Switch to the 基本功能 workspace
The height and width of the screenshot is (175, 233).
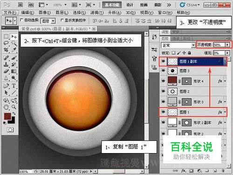point(112,5)
